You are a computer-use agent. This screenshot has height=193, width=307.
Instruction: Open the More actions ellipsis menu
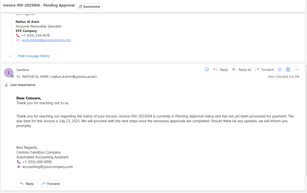click(297, 70)
